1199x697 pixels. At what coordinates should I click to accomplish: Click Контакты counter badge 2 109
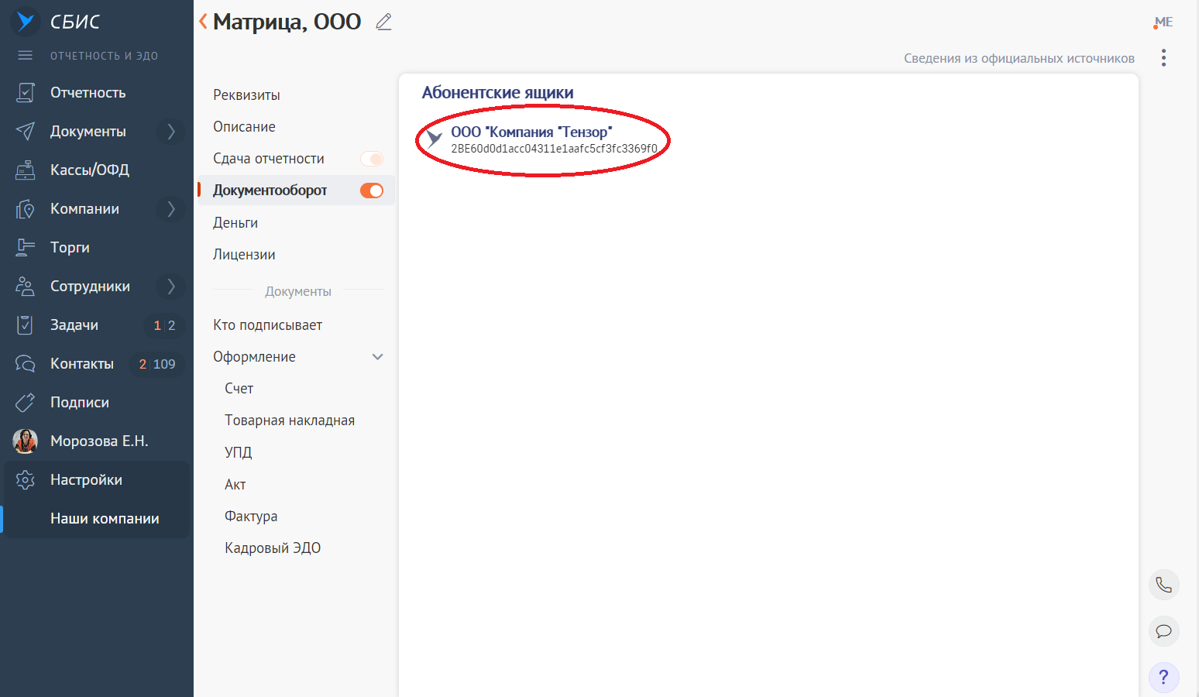coord(157,364)
